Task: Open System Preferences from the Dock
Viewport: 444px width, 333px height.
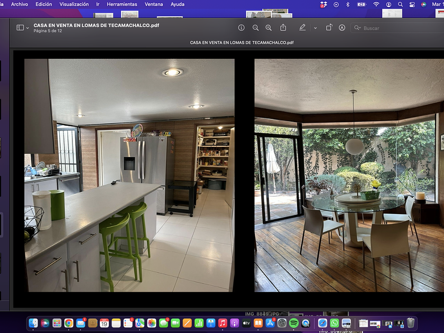Action: (x=282, y=323)
